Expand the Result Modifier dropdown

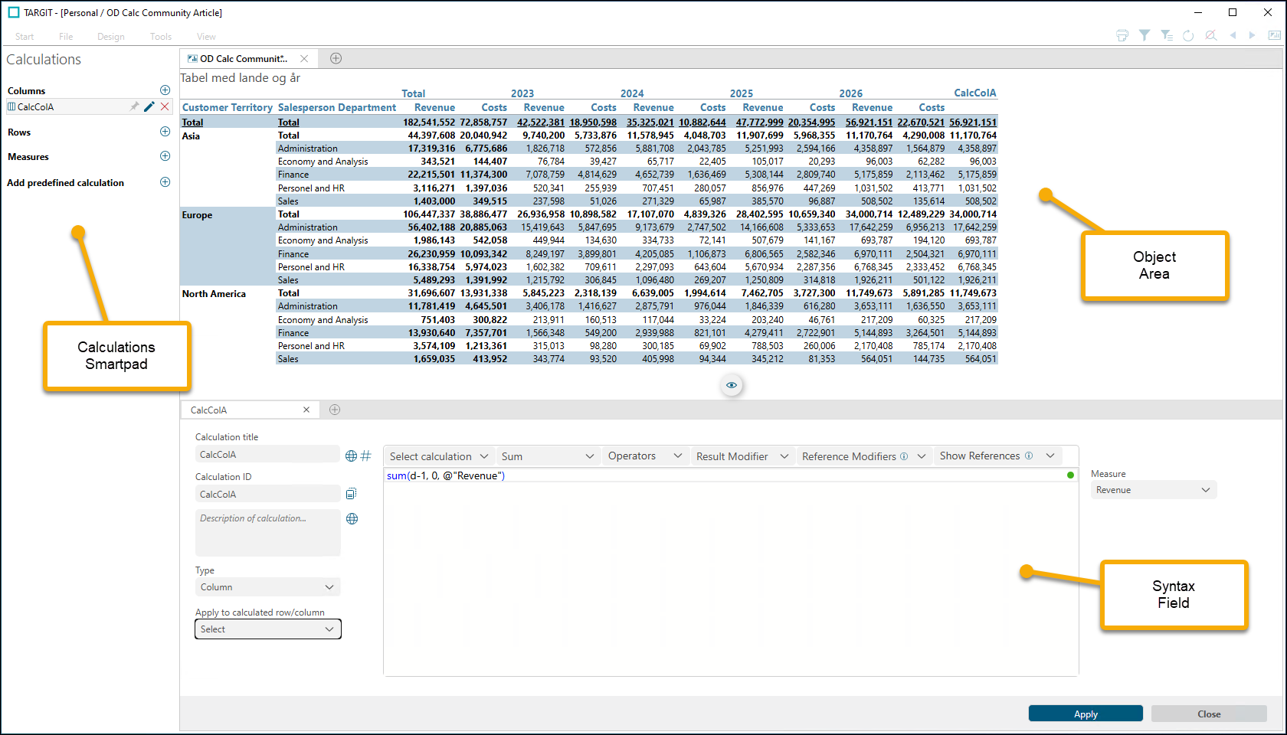click(742, 456)
